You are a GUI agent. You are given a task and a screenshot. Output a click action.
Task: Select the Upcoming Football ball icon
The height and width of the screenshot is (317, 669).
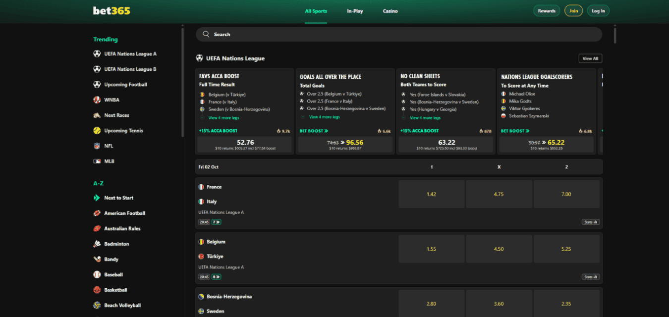pos(97,85)
